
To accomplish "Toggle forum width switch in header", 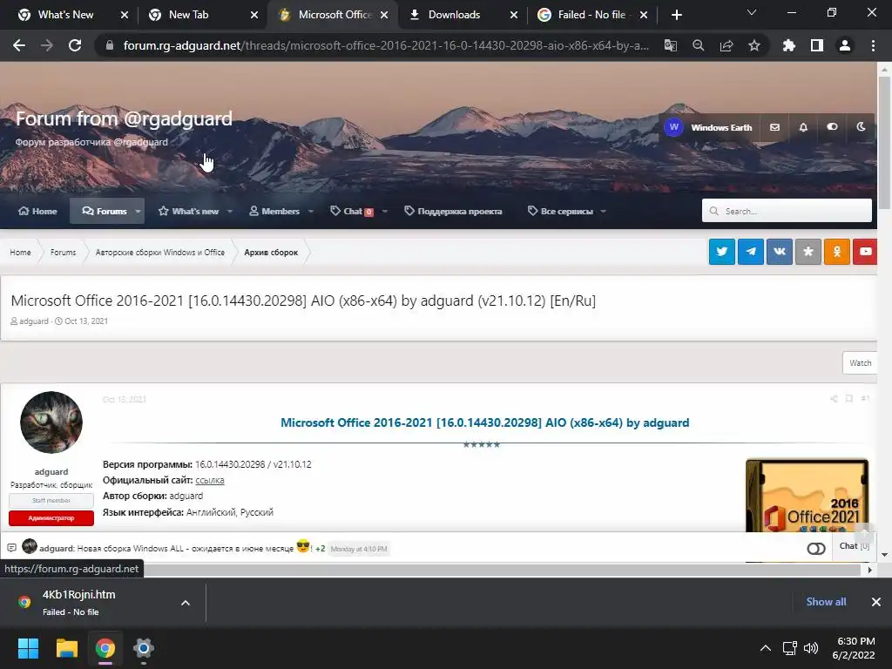I will pyautogui.click(x=832, y=127).
